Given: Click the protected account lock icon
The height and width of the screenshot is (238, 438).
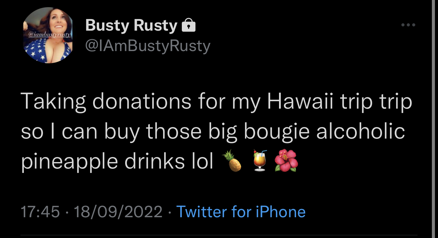Looking at the screenshot, I should pos(189,26).
